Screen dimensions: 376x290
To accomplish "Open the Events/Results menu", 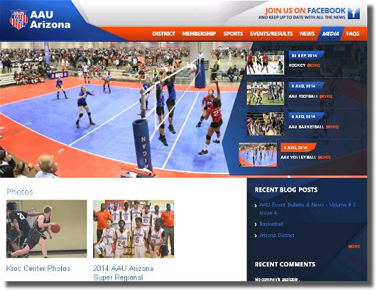I will [271, 34].
